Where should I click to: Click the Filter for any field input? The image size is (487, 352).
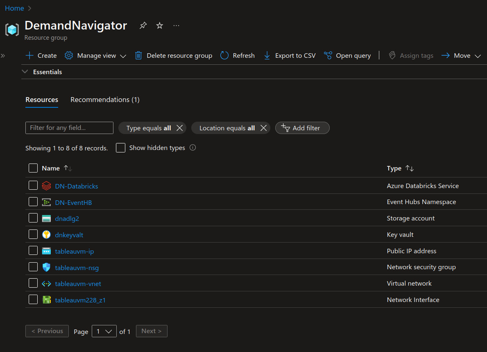(69, 128)
